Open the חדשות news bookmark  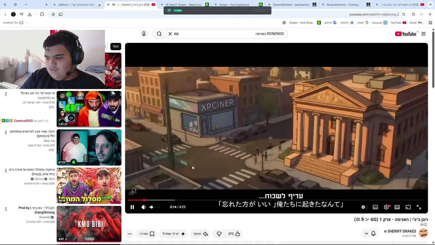tap(347, 23)
